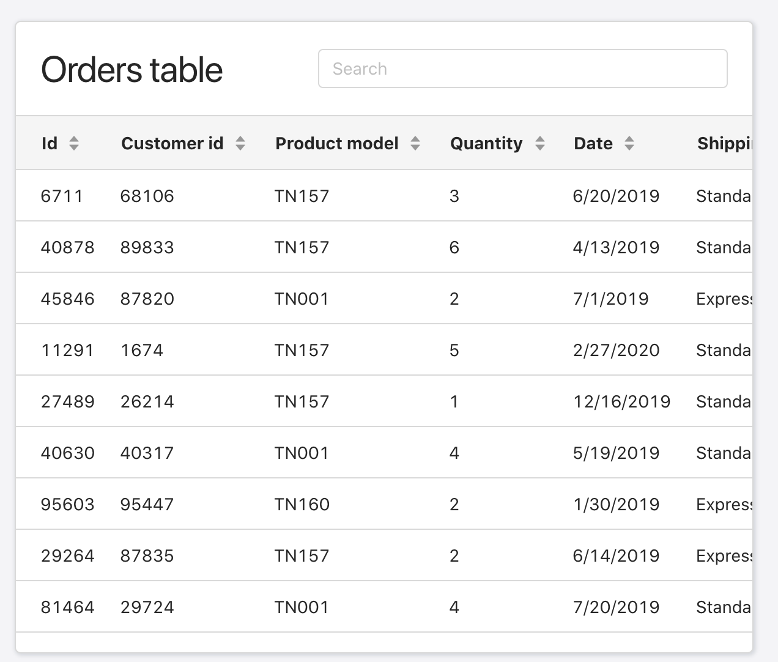Click customer id 1674 cell

[x=142, y=350]
